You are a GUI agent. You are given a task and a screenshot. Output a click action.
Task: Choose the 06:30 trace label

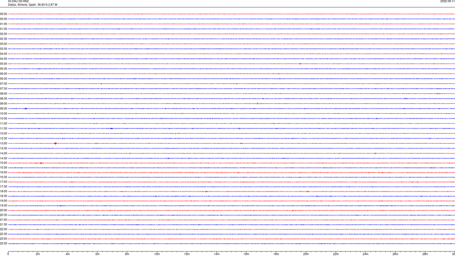point(3,79)
